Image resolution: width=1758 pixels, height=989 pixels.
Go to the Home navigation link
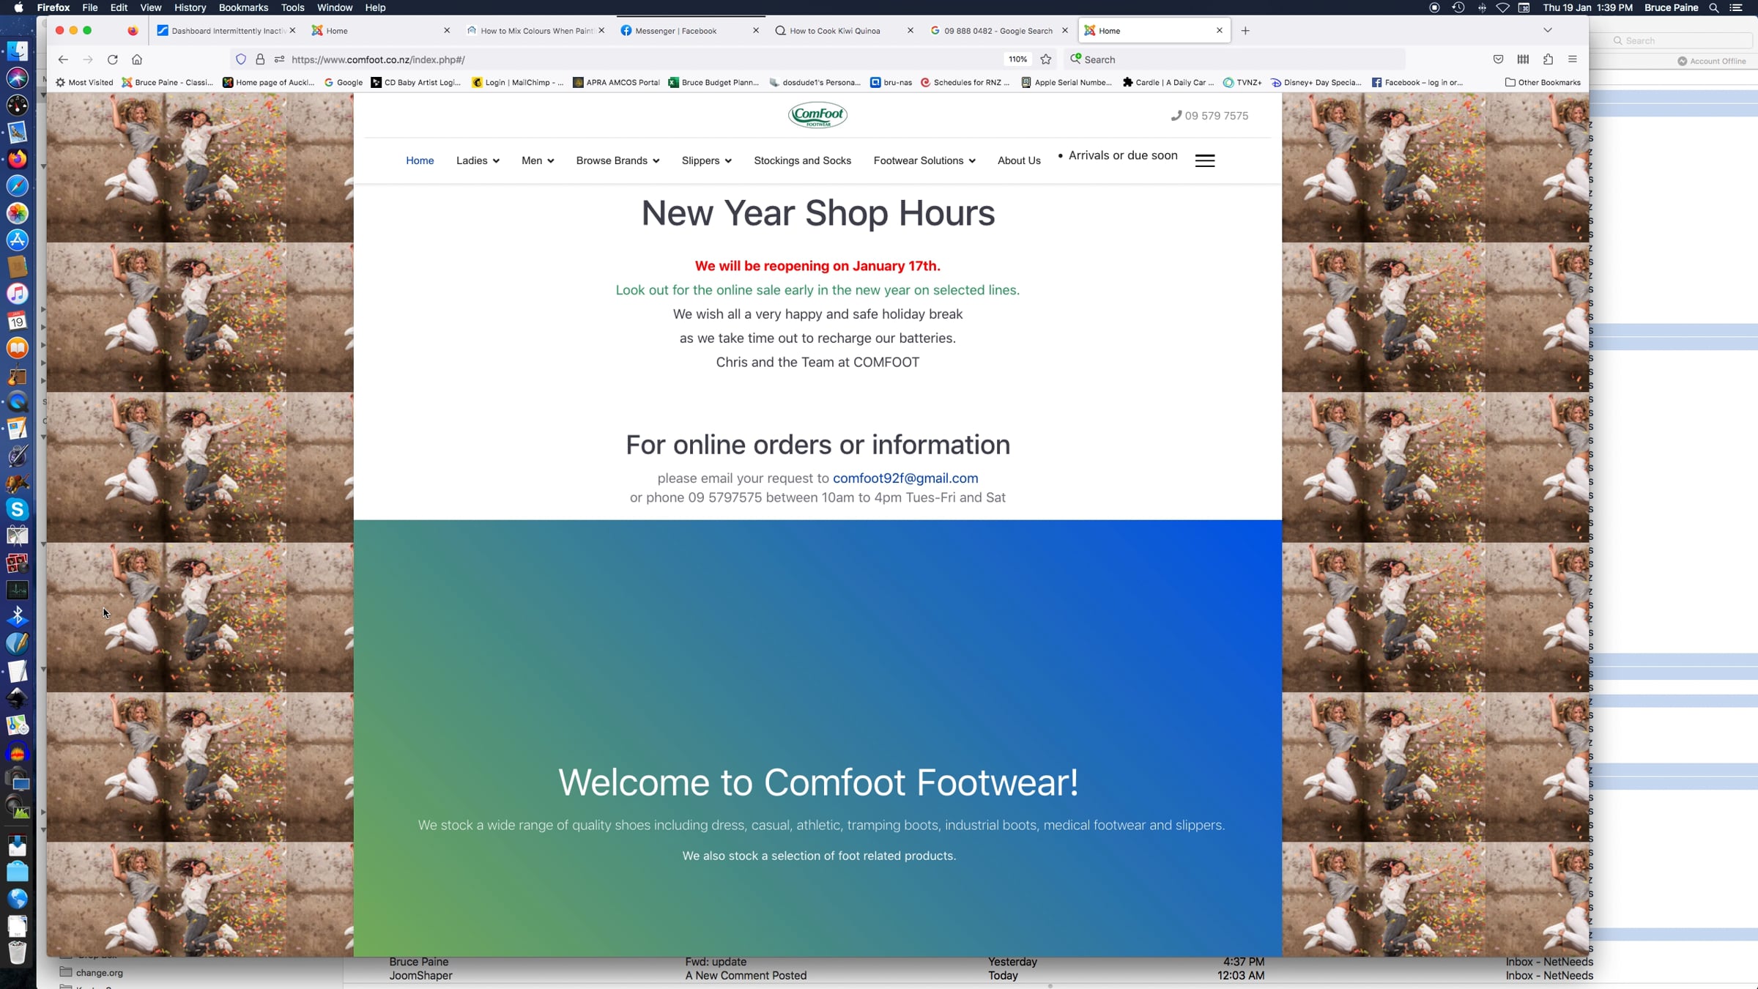pyautogui.click(x=420, y=160)
